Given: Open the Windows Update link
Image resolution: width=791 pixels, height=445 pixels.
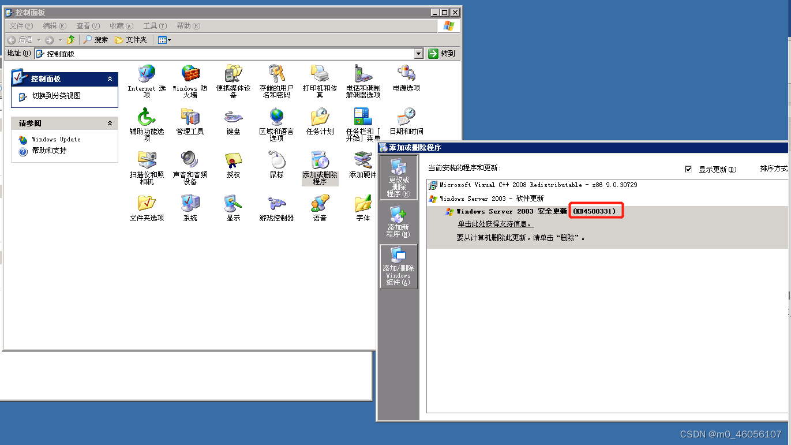Looking at the screenshot, I should (x=56, y=139).
